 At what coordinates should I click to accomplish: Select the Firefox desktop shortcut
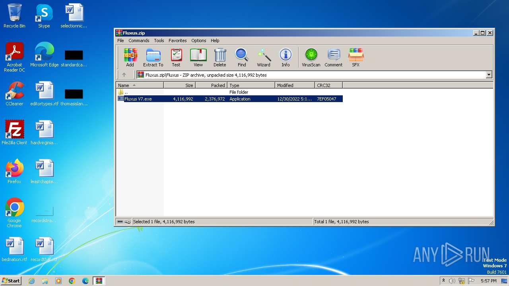14,172
